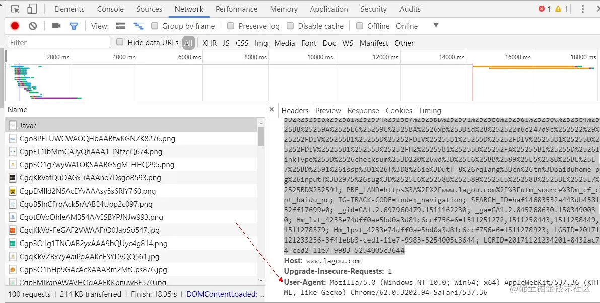The height and width of the screenshot is (303, 600).
Task: Select request Cgp3O1g1TNOAB2yxAAA9bQUyc4g814.png
Action: [x=131, y=243]
